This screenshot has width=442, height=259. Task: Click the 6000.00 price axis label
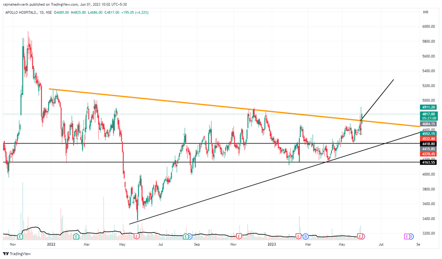point(428,27)
